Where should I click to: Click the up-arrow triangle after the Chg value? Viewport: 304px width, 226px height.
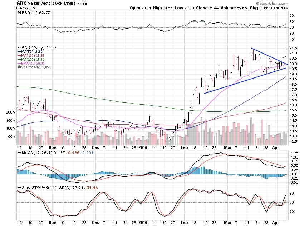(x=287, y=8)
